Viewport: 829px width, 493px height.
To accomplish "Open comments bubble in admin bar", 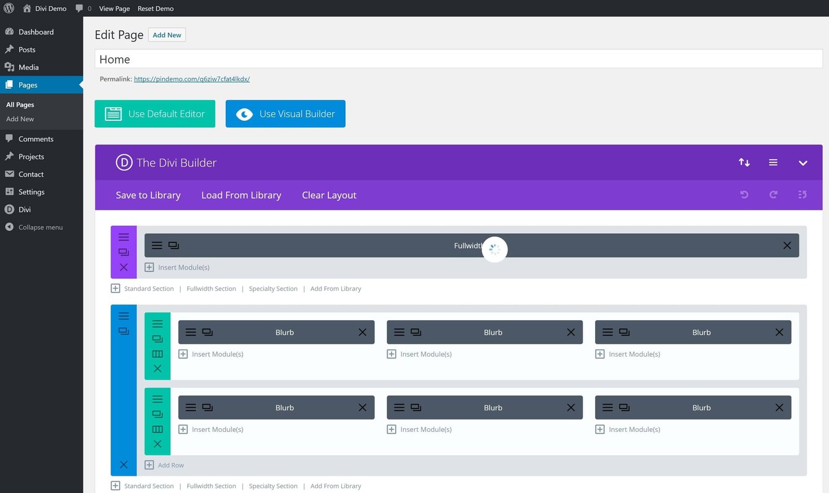I will click(83, 9).
